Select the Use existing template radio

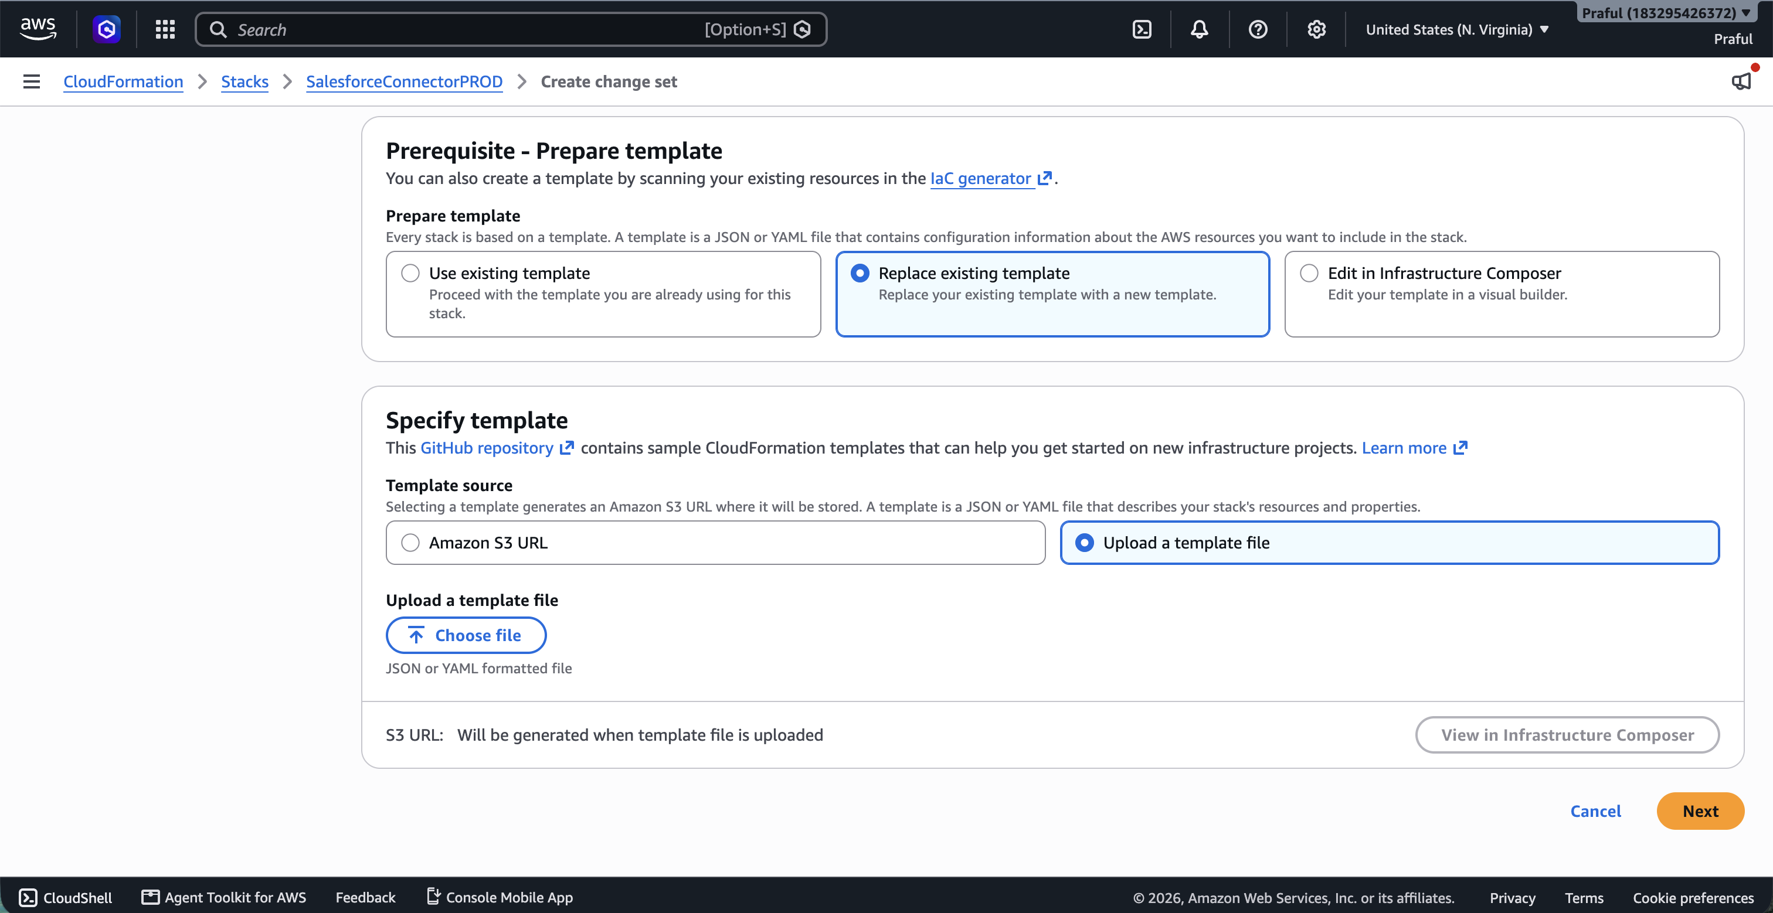pos(411,273)
